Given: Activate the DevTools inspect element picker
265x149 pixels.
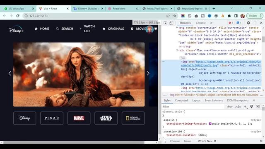Looking at the screenshot, I should (x=165, y=23).
